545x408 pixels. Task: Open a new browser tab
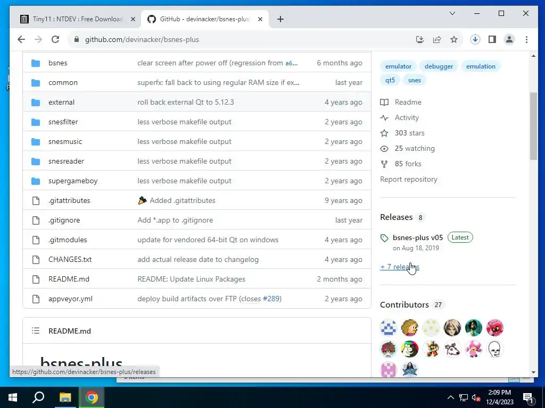pos(280,19)
